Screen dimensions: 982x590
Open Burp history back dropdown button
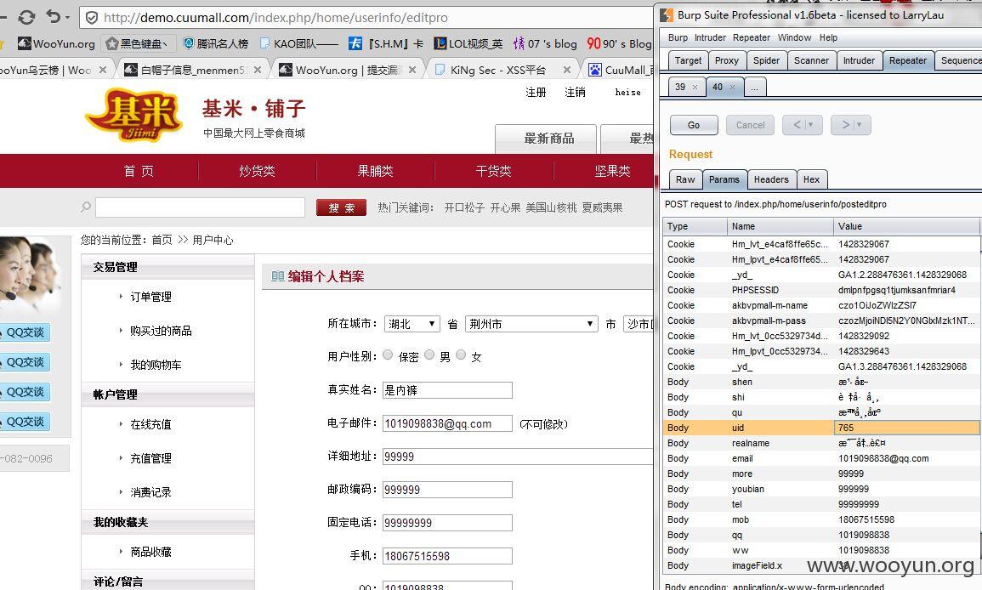[803, 125]
